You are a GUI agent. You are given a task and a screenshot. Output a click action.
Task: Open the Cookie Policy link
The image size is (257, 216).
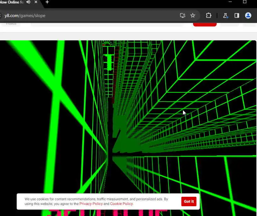point(122,204)
